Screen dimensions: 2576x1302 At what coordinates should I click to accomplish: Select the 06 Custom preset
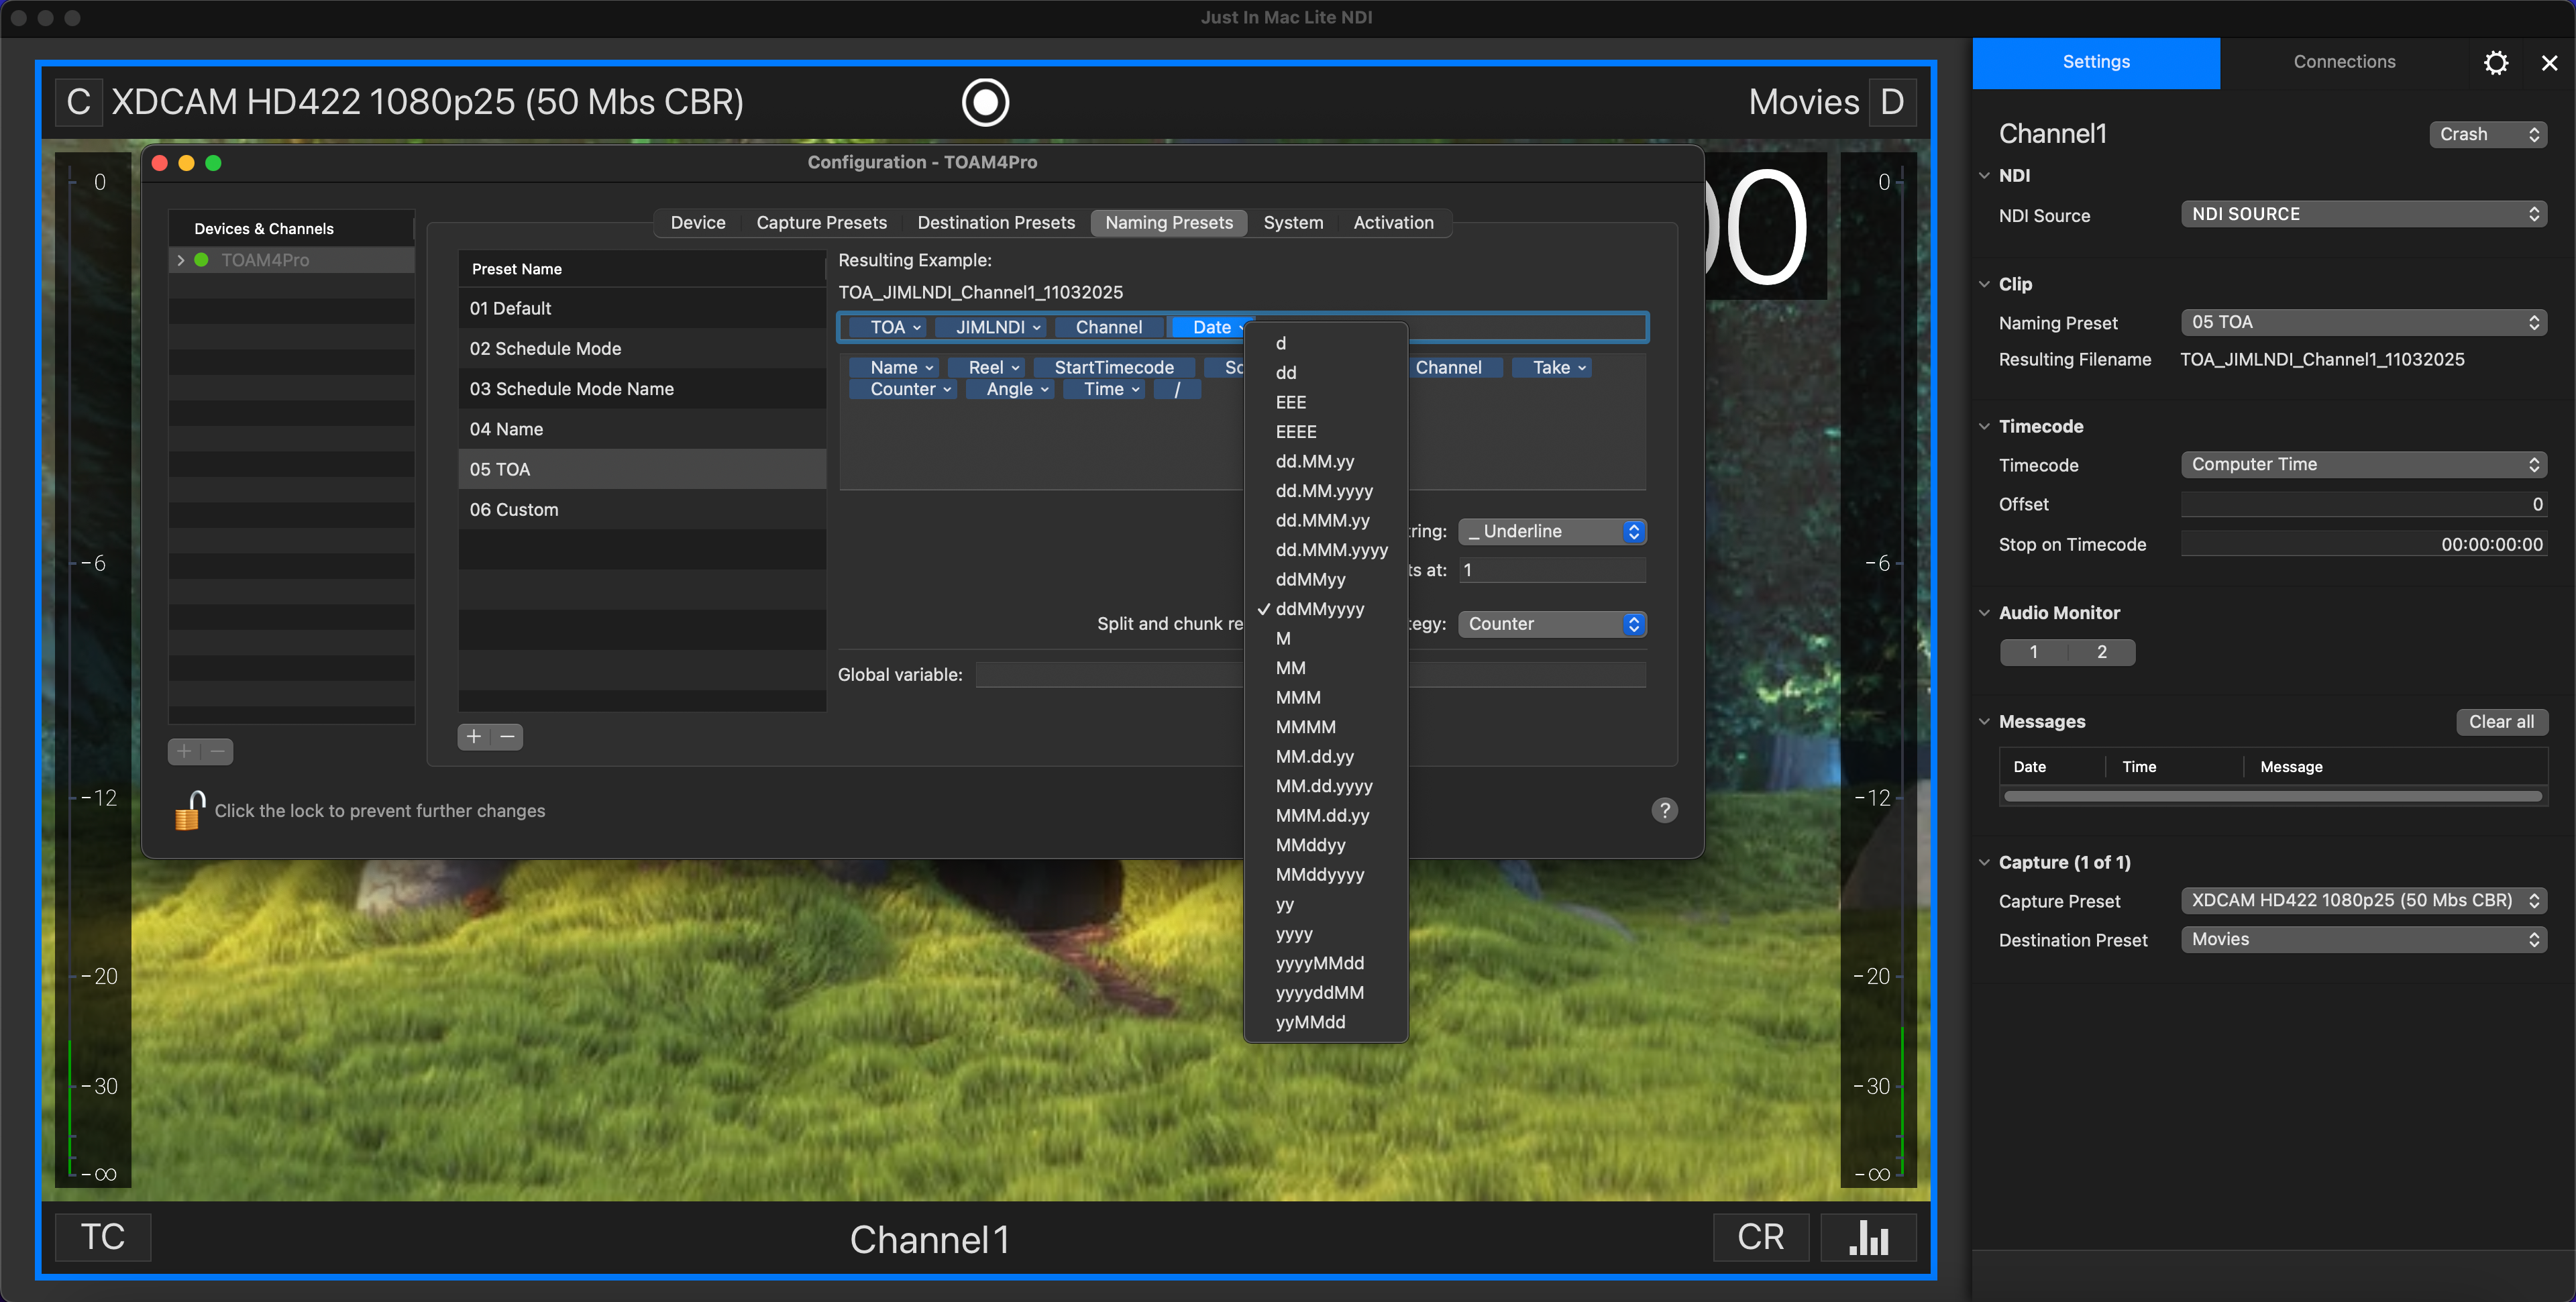click(642, 510)
